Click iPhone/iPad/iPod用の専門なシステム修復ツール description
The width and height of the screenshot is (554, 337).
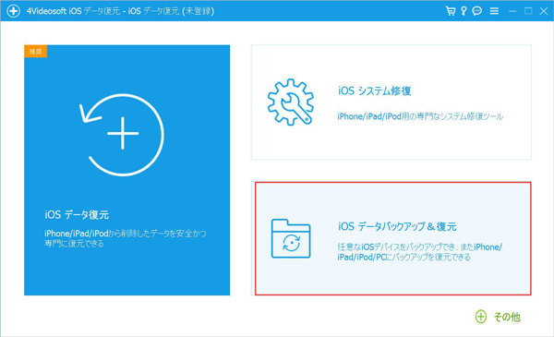pyautogui.click(x=420, y=116)
